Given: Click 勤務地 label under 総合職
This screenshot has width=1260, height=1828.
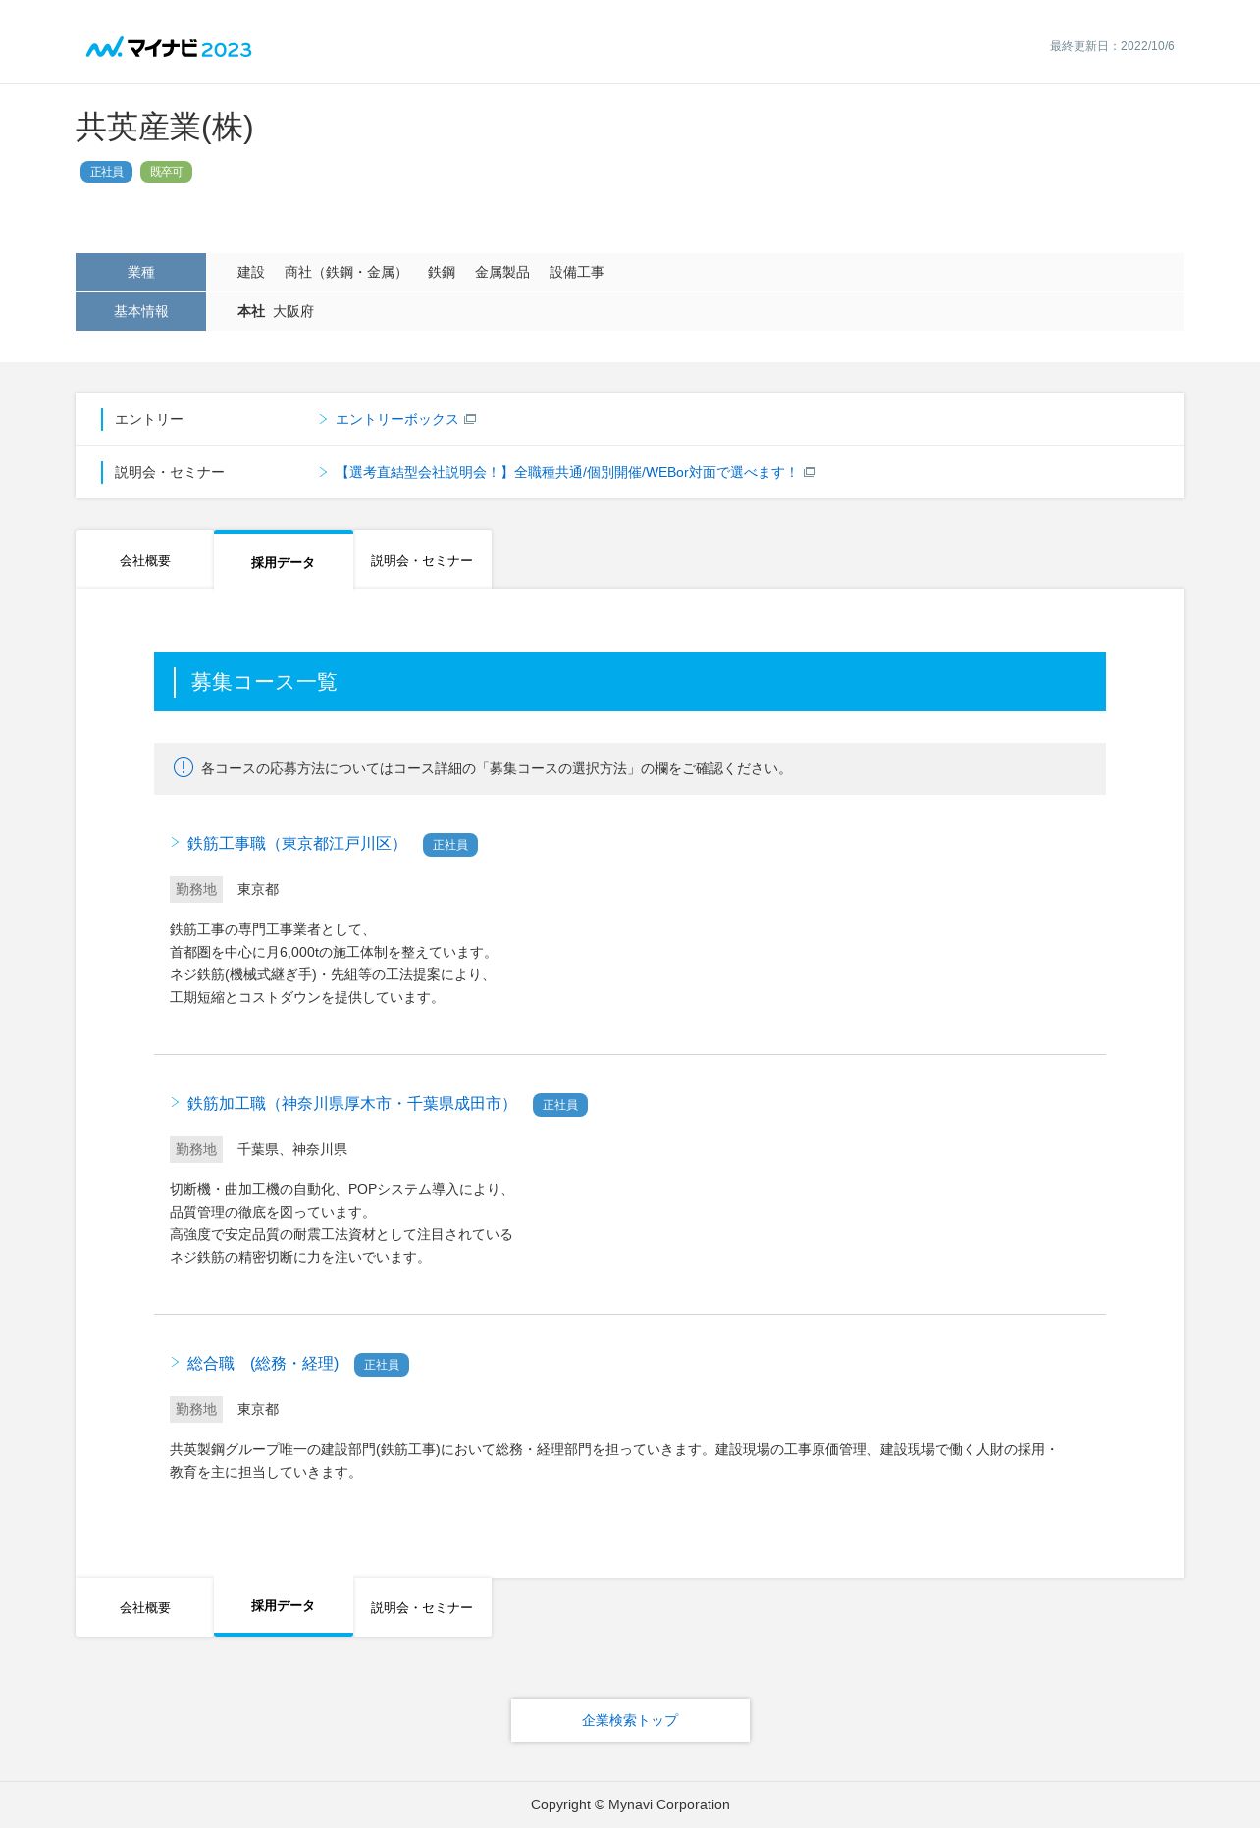Looking at the screenshot, I should (x=196, y=1409).
